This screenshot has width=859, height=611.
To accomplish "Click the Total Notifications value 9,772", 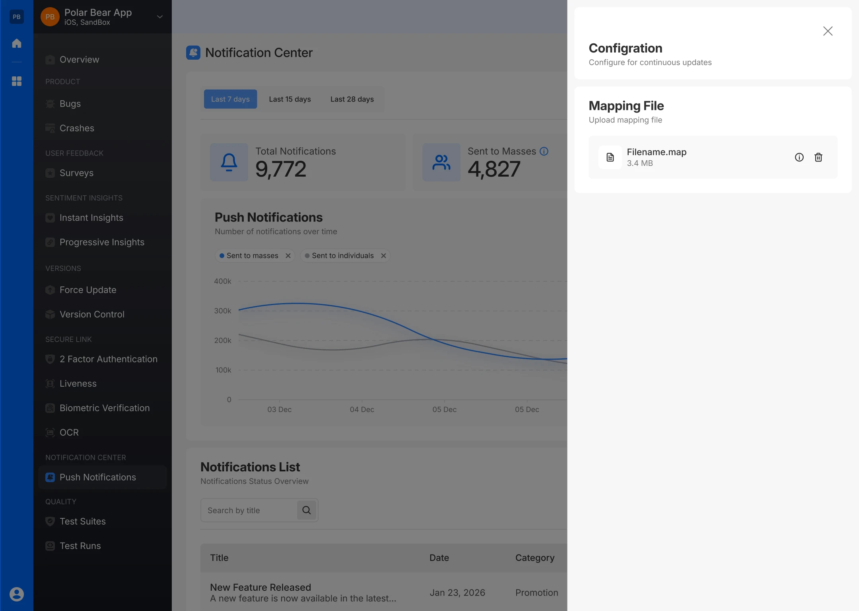I will 281,169.
